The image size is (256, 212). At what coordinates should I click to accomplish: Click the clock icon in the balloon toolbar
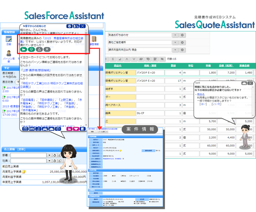(58, 129)
